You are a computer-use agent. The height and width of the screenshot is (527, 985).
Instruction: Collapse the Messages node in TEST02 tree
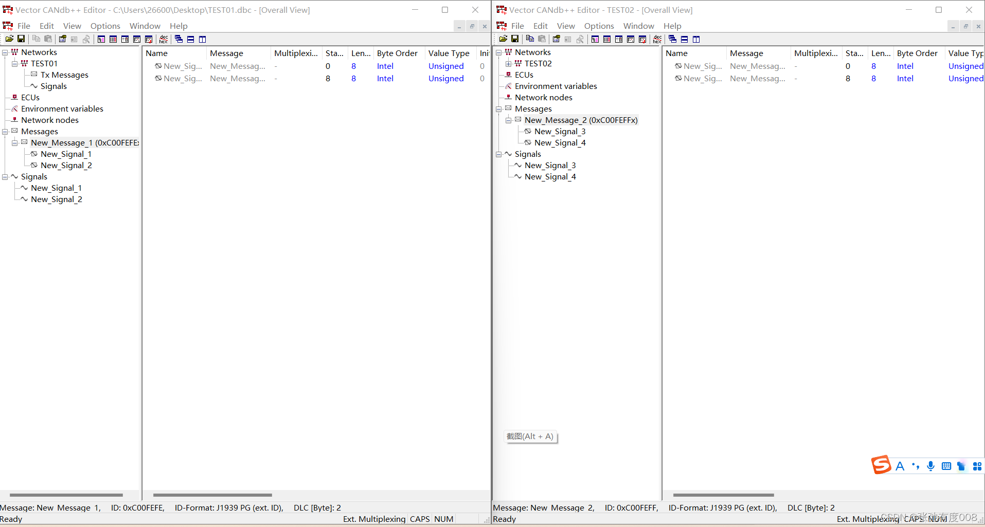[x=499, y=109]
